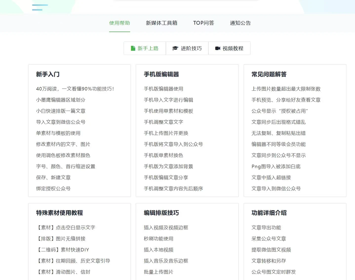Read the 秒刷功能使用 article
Image resolution: width=355 pixels, height=280 pixels.
tap(158, 239)
